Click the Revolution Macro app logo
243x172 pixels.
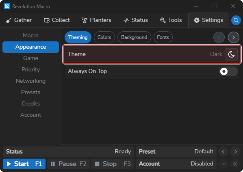(7, 6)
